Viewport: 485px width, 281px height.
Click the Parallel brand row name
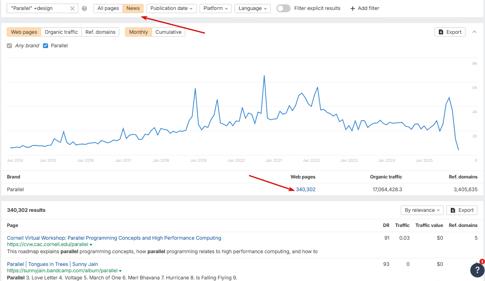point(16,190)
